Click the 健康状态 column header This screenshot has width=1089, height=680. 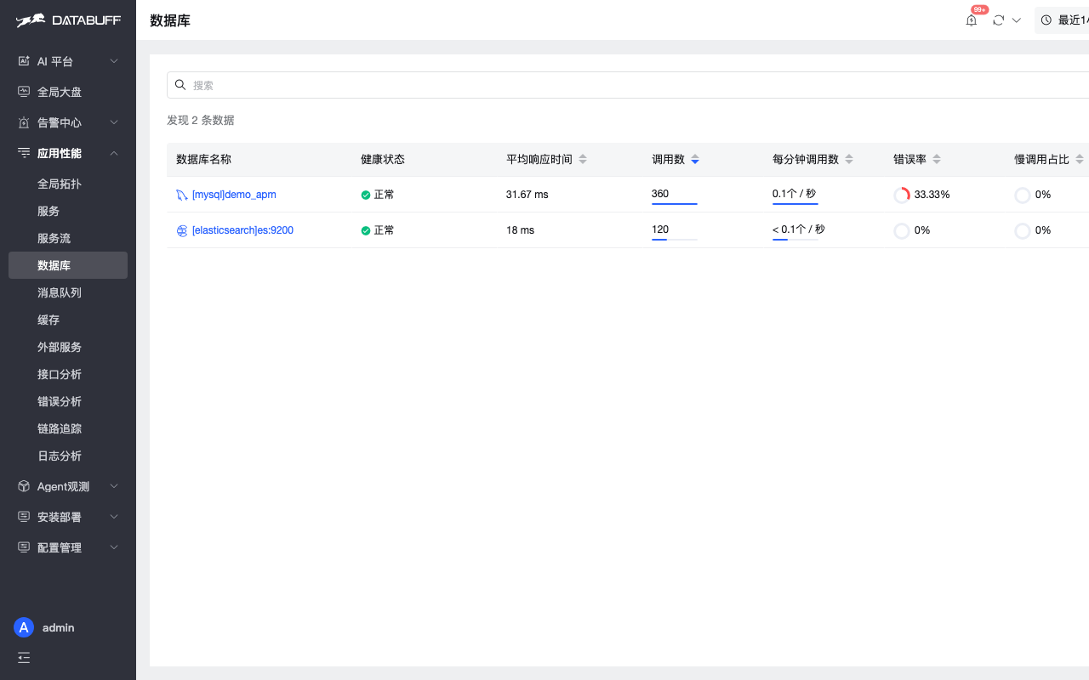pyautogui.click(x=383, y=160)
